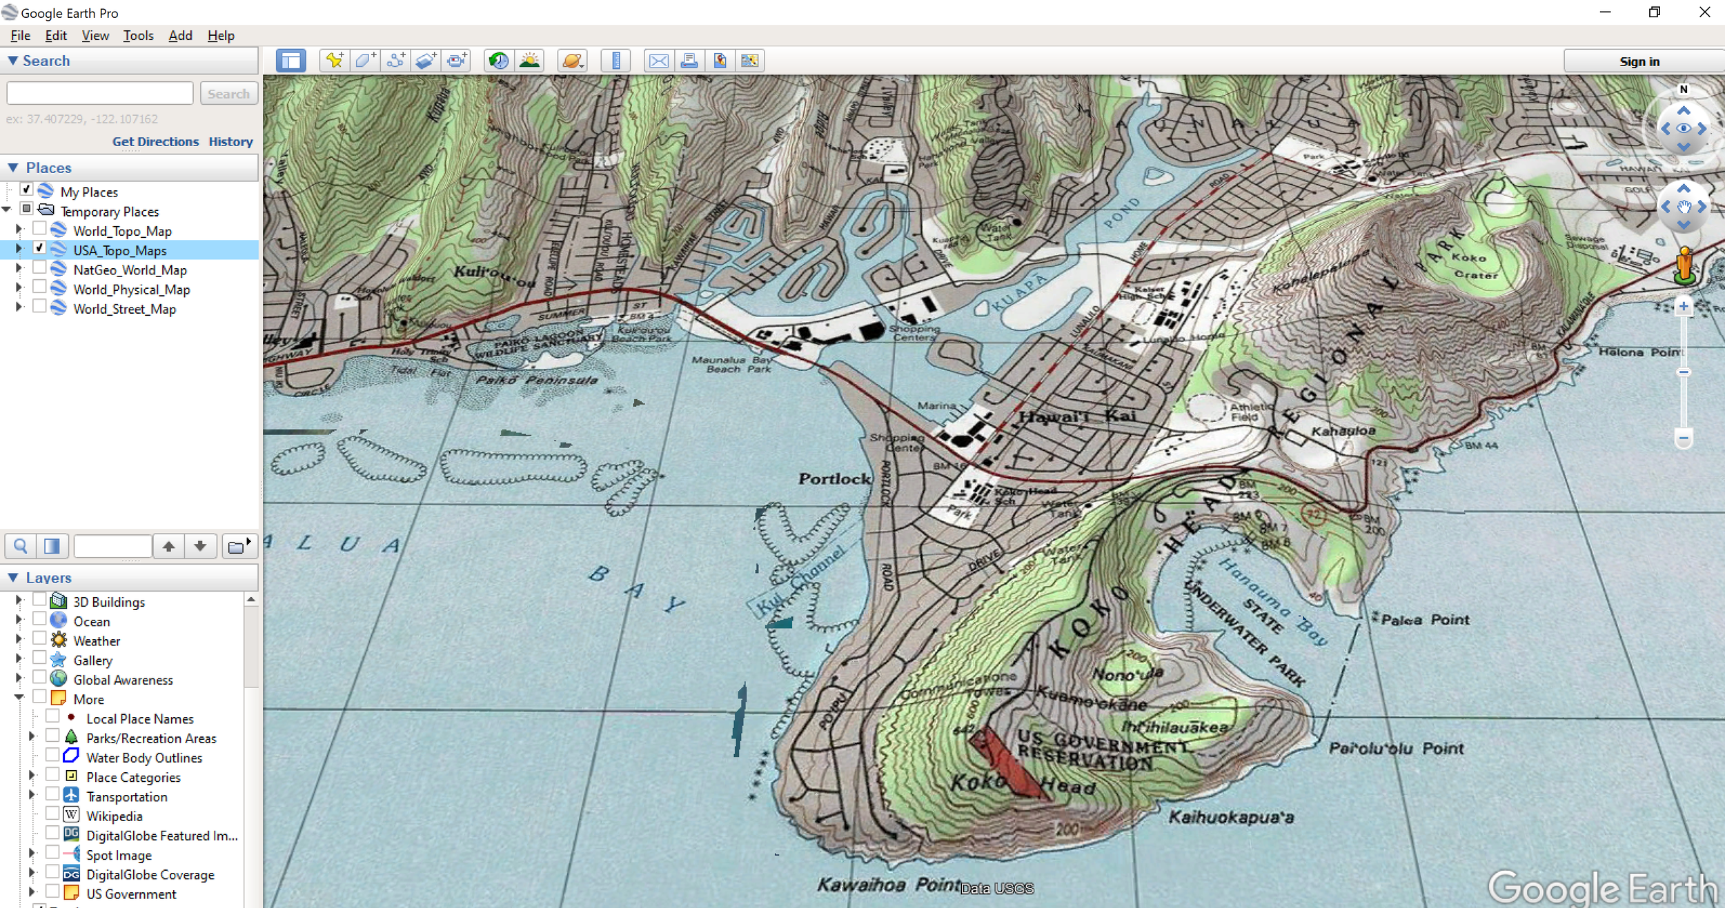This screenshot has width=1725, height=908.
Task: Select the Add Path tool
Action: click(x=396, y=60)
